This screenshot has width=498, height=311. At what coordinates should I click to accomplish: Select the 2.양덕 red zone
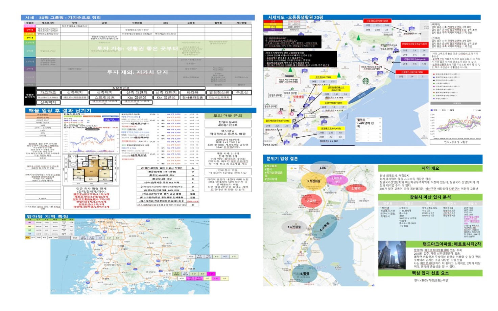(356, 189)
